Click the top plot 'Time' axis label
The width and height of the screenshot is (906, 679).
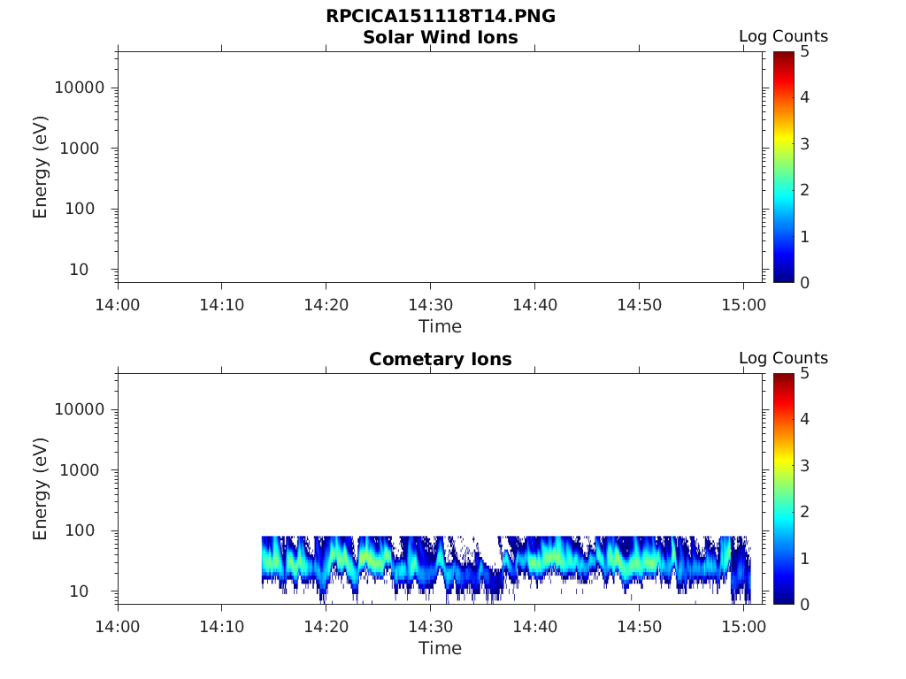point(441,327)
